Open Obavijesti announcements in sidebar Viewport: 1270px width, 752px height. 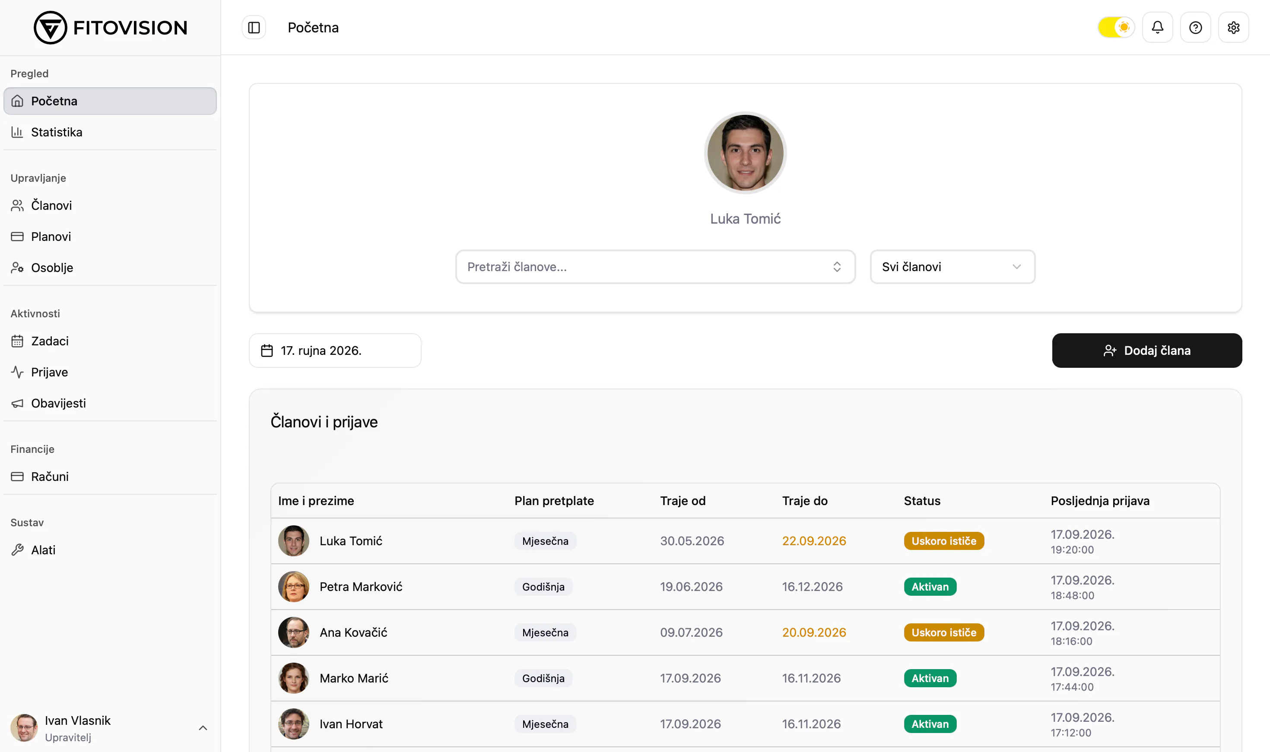pyautogui.click(x=110, y=403)
